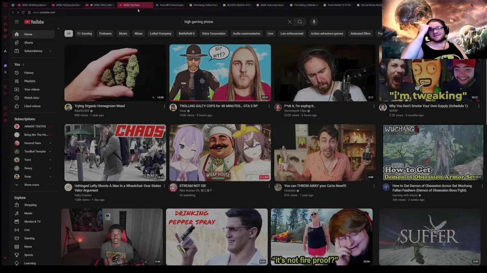The image size is (487, 273).
Task: Open Saucy subscription channel
Action: coord(33,168)
